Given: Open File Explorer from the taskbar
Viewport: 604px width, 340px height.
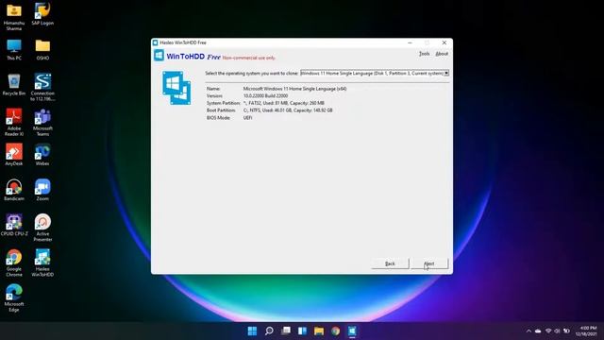Looking at the screenshot, I should coord(319,331).
